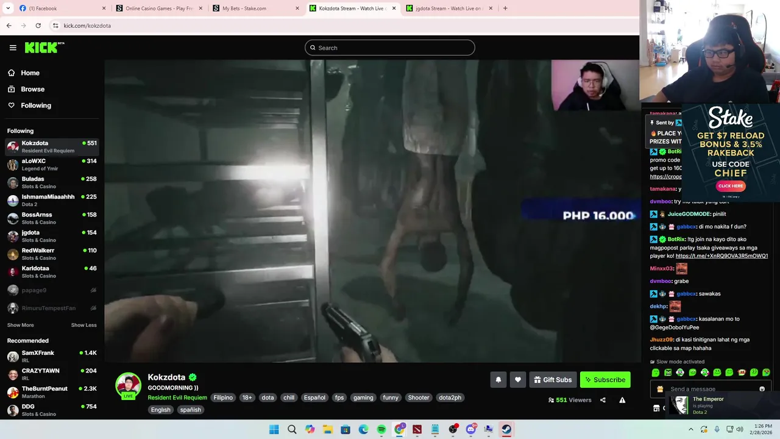Select the Shooter tag
The height and width of the screenshot is (439, 780).
pos(419,398)
